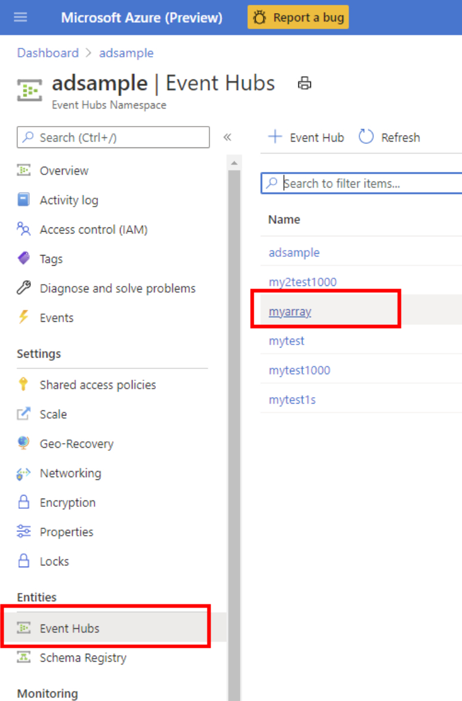This screenshot has width=462, height=701.
Task: Focus the sidebar Search (Ctrl+/) box
Action: 113,137
